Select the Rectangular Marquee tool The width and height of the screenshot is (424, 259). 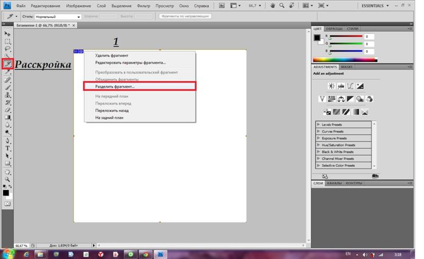[x=7, y=41]
